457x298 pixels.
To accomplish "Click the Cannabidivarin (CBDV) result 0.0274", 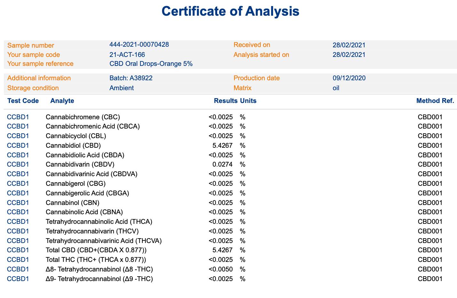I will (222, 164).
